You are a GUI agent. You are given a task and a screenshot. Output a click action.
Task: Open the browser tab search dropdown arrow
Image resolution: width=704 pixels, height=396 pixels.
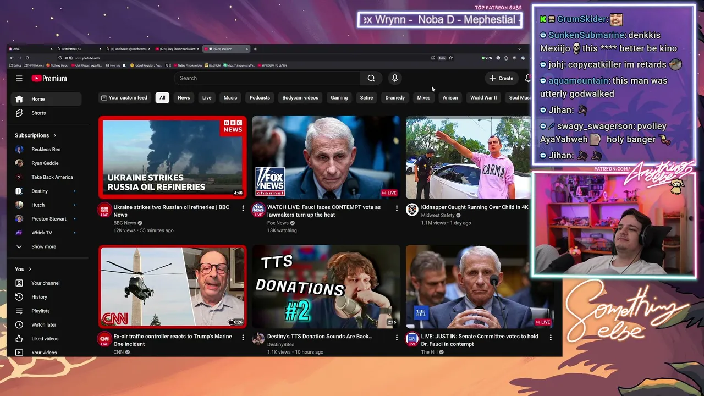point(519,49)
